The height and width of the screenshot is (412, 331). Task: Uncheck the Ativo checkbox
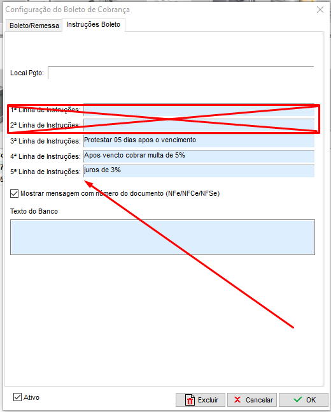coord(17,397)
